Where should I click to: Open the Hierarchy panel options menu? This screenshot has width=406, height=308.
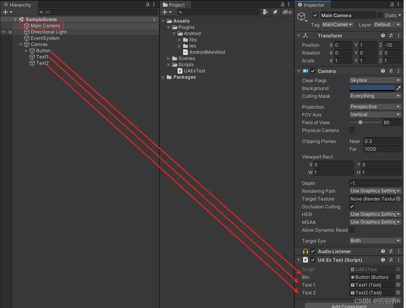pos(154,4)
